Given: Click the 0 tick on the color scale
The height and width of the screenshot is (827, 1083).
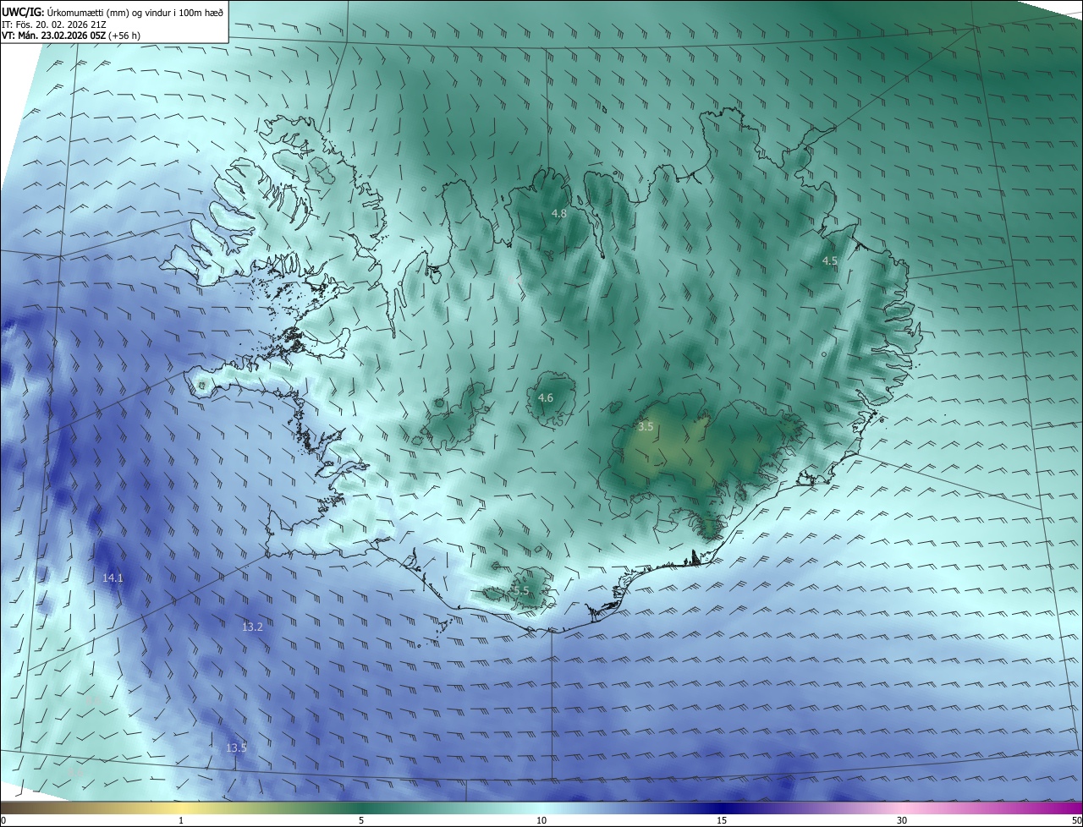Looking at the screenshot, I should pyautogui.click(x=3, y=820).
